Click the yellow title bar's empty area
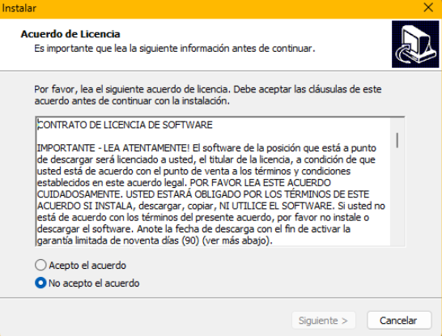The width and height of the screenshot is (442, 336). (226, 8)
